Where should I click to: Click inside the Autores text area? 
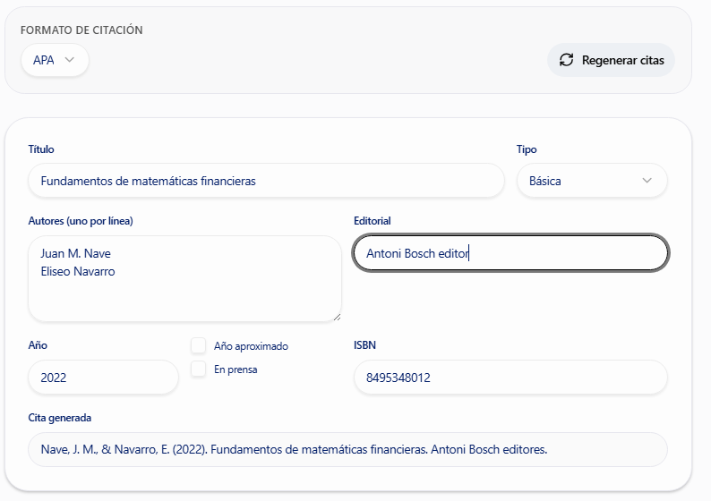tap(184, 279)
